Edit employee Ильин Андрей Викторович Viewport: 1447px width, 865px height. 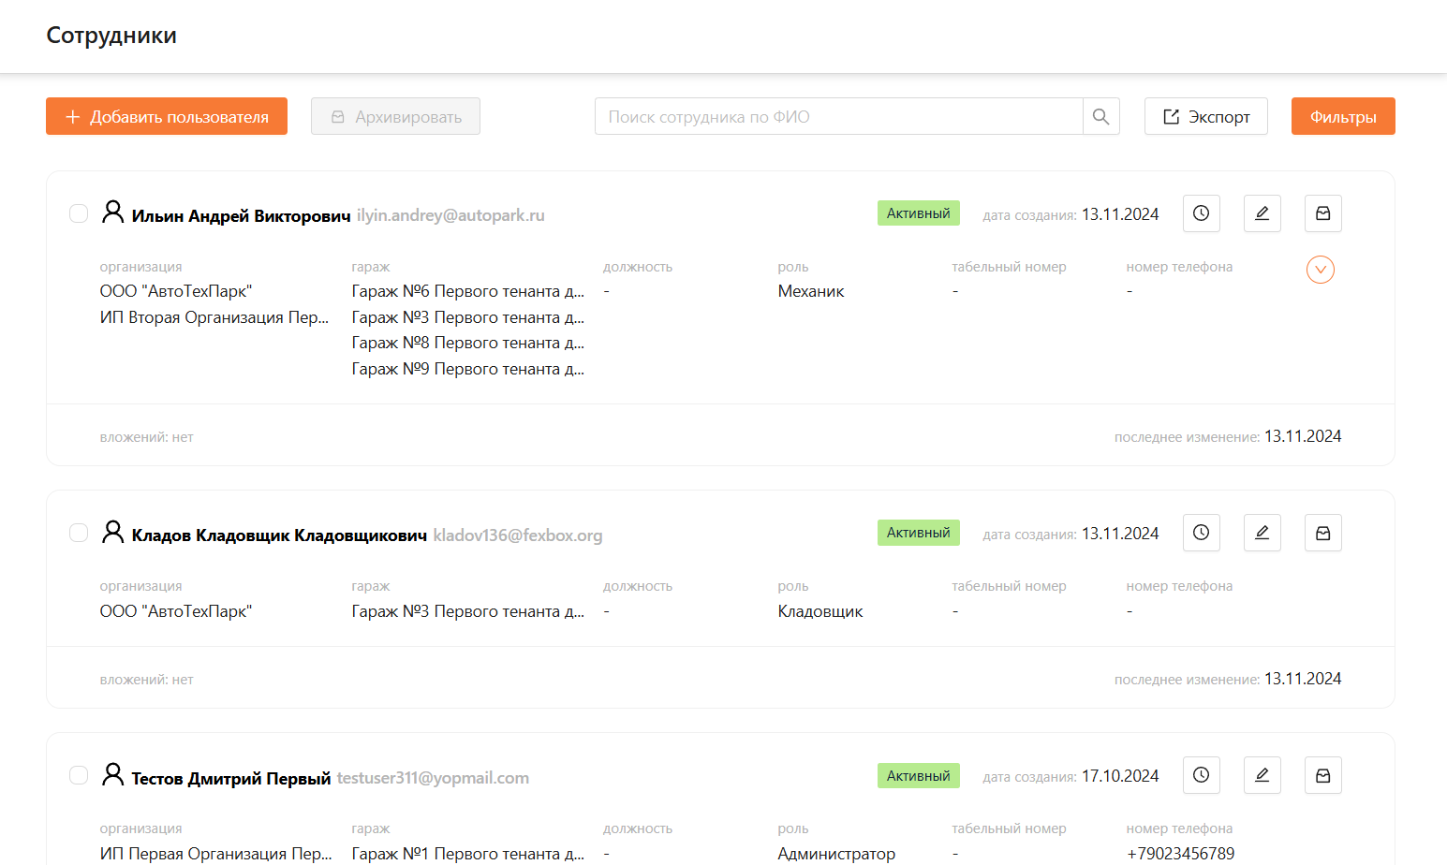[1262, 213]
